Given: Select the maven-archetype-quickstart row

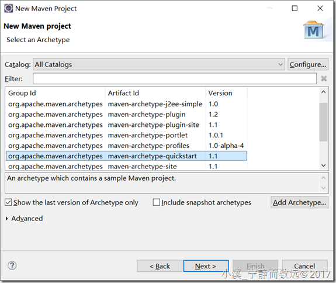Looking at the screenshot, I should click(126, 156).
